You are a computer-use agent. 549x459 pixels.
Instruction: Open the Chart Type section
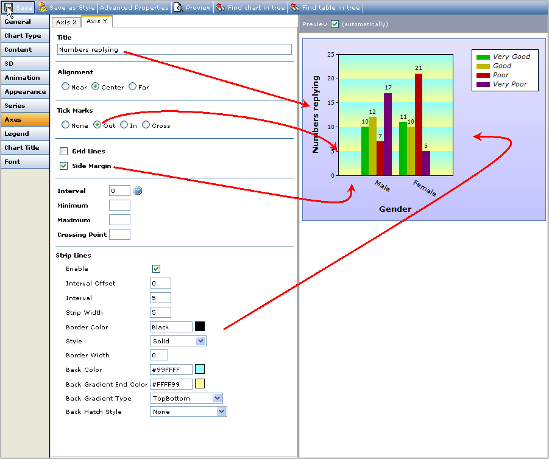click(25, 35)
